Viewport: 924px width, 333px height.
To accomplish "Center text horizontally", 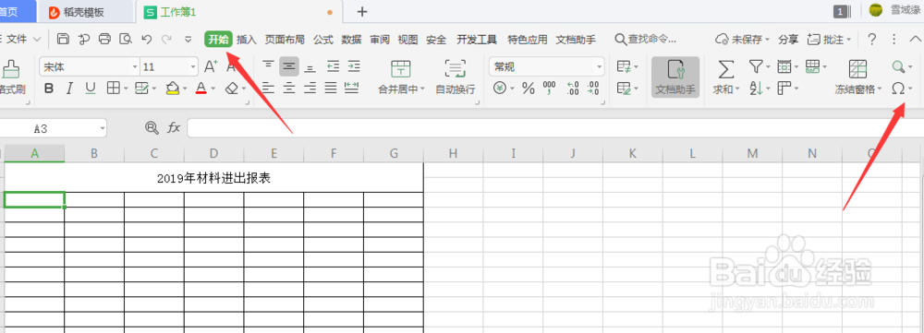I will tap(288, 89).
